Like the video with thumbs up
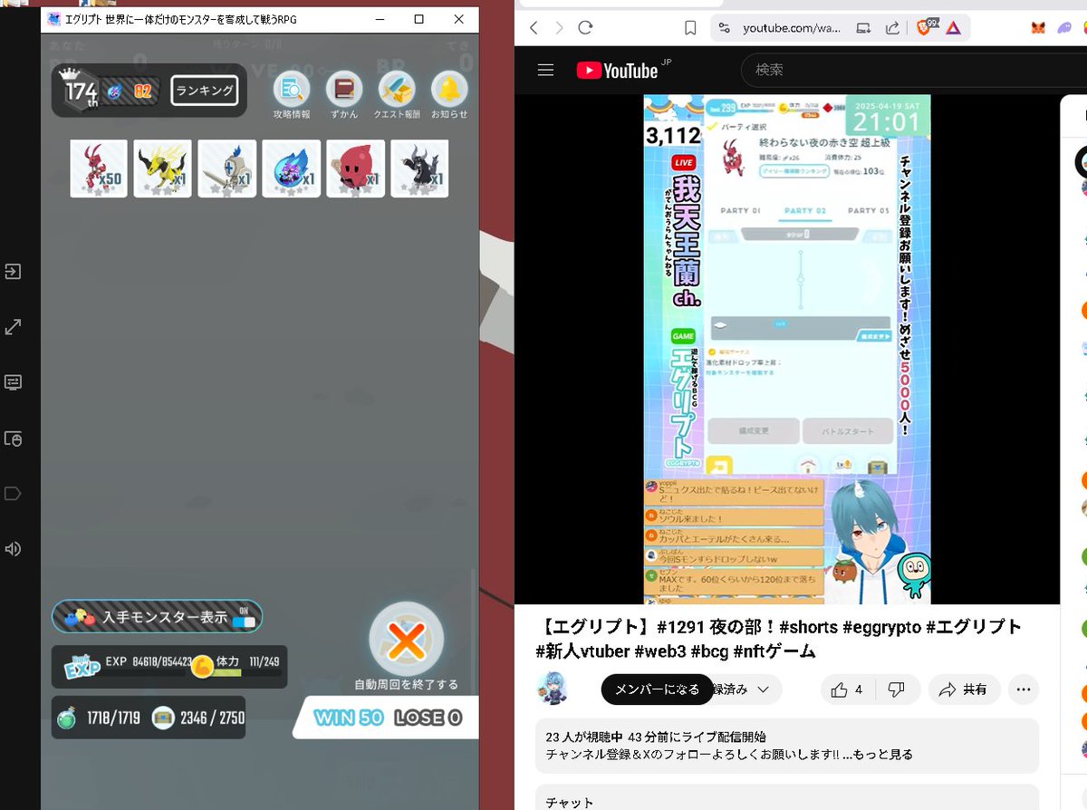 [x=847, y=689]
